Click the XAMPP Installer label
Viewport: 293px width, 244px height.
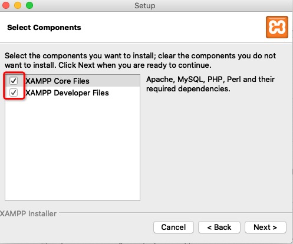[28, 213]
